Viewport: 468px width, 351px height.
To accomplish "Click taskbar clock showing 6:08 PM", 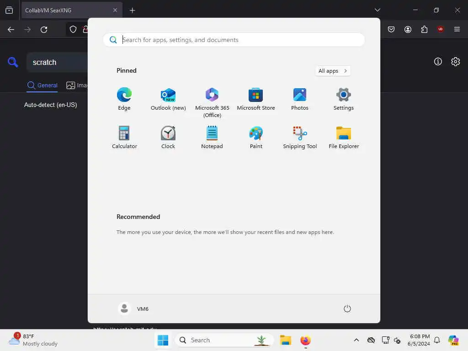I will (419, 340).
